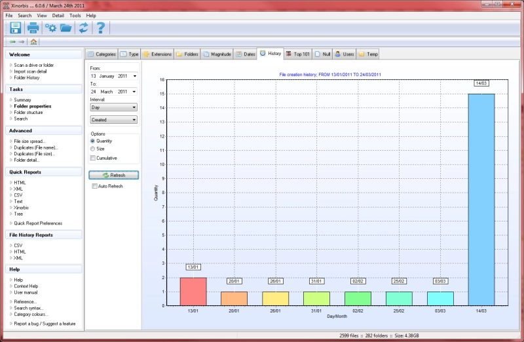Click the 14/03 bar label box
Image resolution: width=524 pixels, height=342 pixels.
481,83
